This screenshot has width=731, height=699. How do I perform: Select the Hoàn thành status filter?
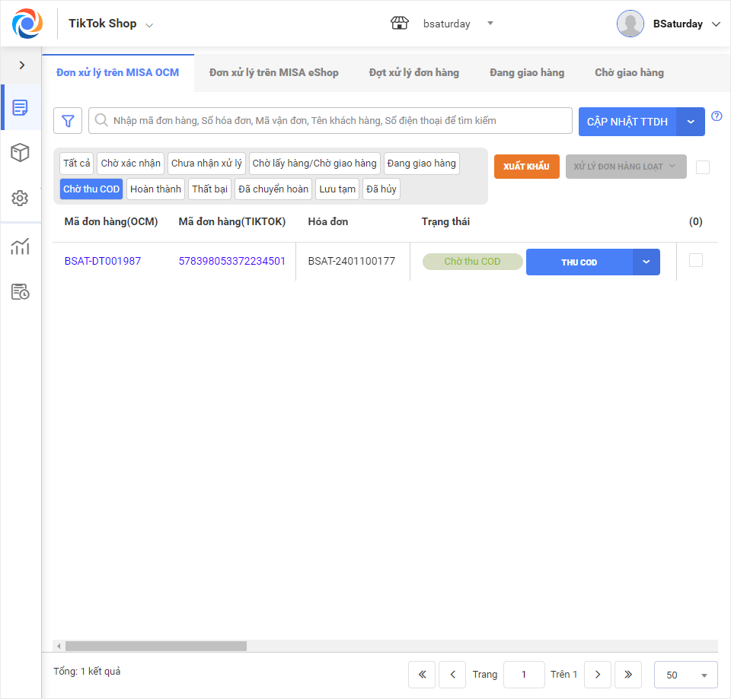(155, 189)
